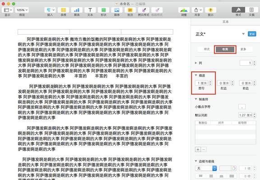
Task: Click the 对齐 alignment column header
Action: pos(221,123)
